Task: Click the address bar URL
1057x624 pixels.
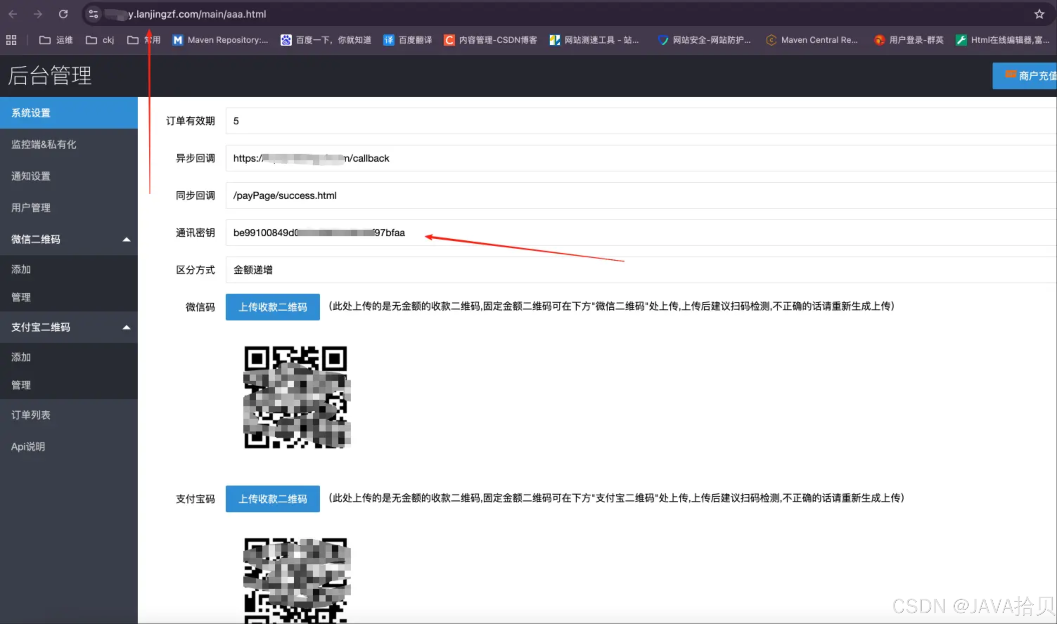Action: [x=197, y=14]
